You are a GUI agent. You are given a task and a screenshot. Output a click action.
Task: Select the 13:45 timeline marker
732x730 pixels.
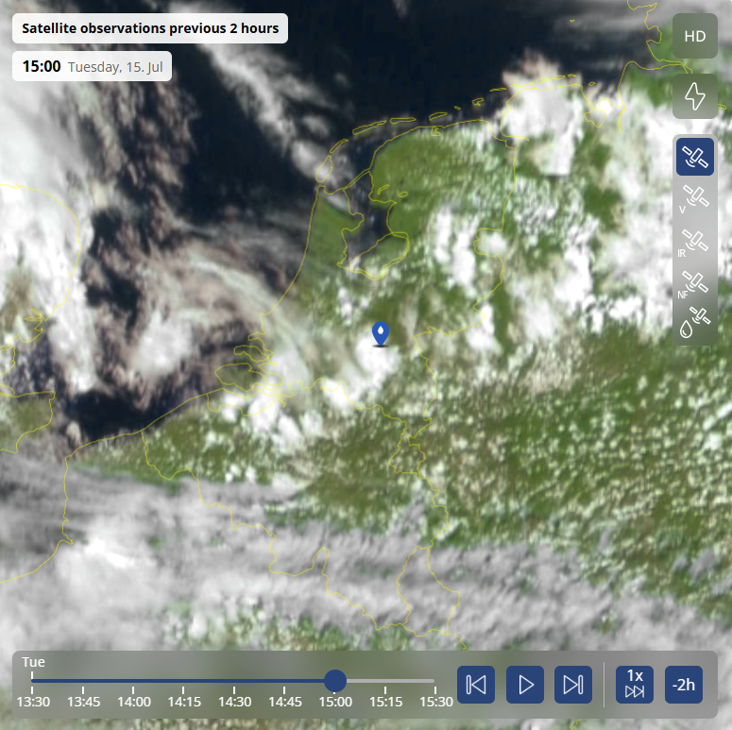point(83,701)
